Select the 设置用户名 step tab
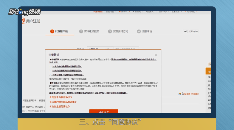This screenshot has width=234, height=130. [x=60, y=31]
